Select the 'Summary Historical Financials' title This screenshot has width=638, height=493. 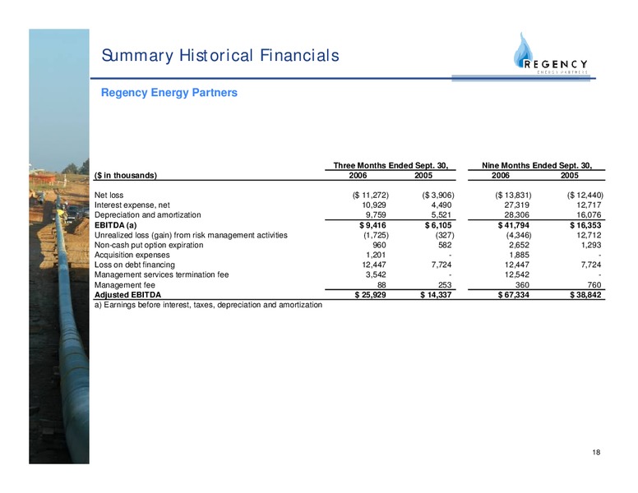220,55
